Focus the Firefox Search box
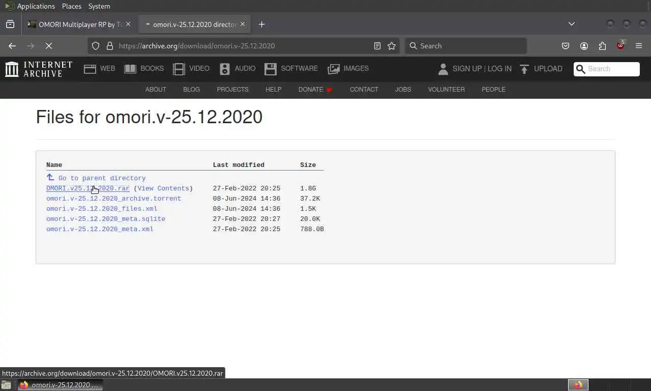651x391 pixels. [x=466, y=46]
